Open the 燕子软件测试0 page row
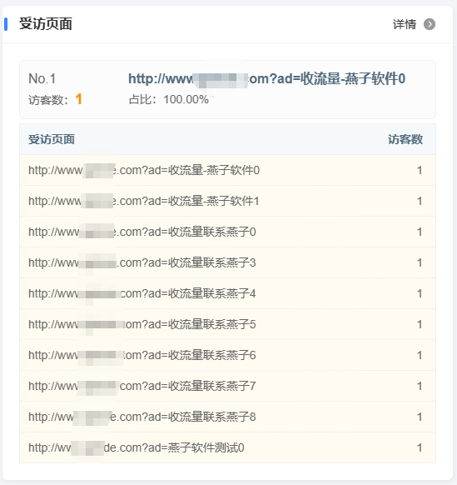The height and width of the screenshot is (485, 457). [x=227, y=447]
